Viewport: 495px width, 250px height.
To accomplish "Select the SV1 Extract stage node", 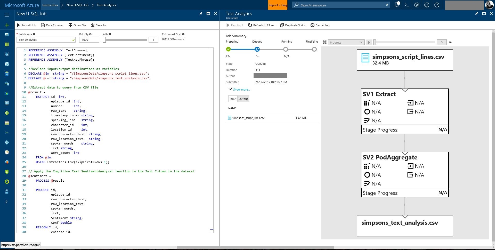I will point(405,111).
